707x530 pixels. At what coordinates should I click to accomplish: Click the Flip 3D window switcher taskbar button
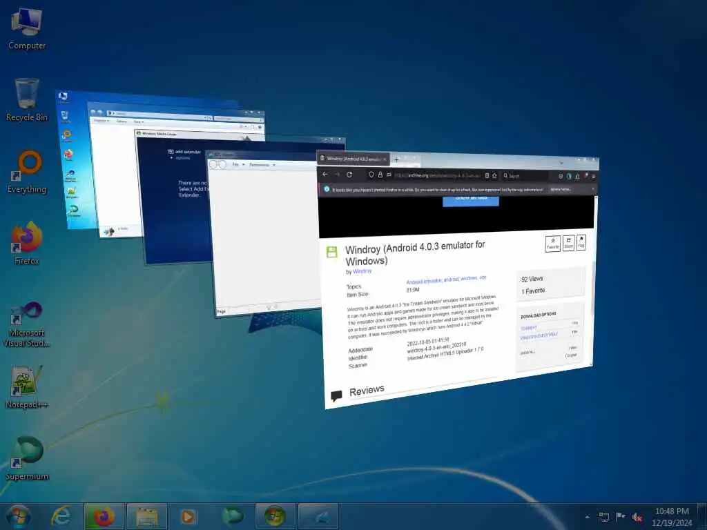318,516
